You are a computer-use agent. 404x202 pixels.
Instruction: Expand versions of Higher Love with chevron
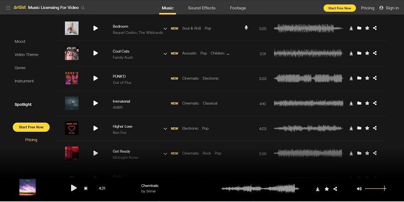[x=165, y=128]
